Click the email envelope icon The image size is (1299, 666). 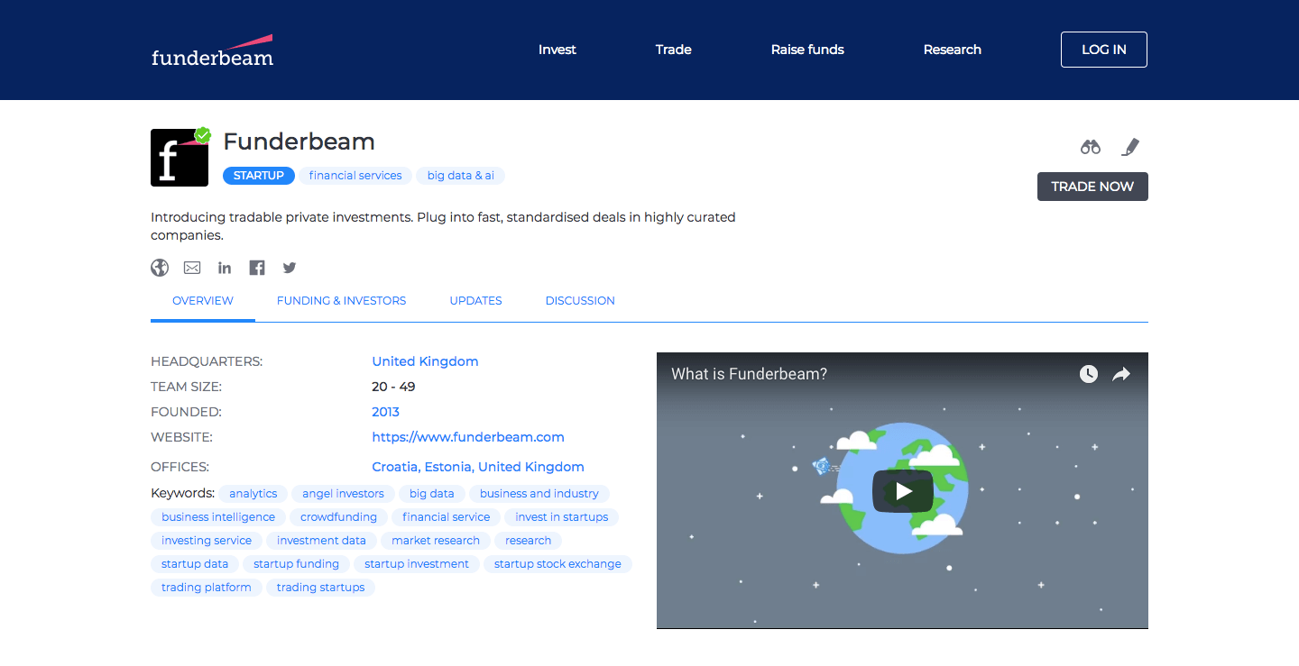(192, 268)
